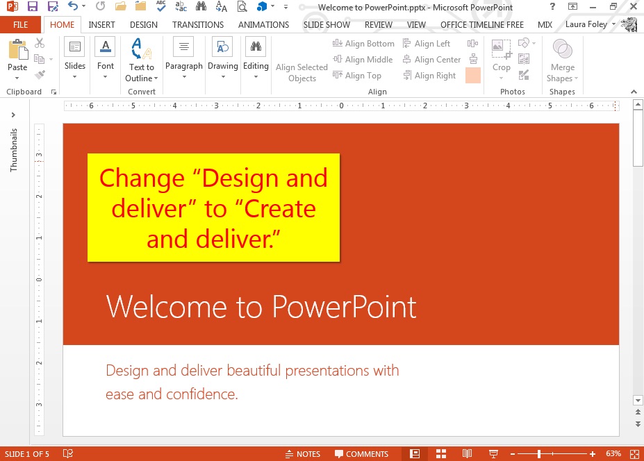Open Slide Sorter view from status bar
Image resolution: width=644 pixels, height=461 pixels.
(x=441, y=453)
